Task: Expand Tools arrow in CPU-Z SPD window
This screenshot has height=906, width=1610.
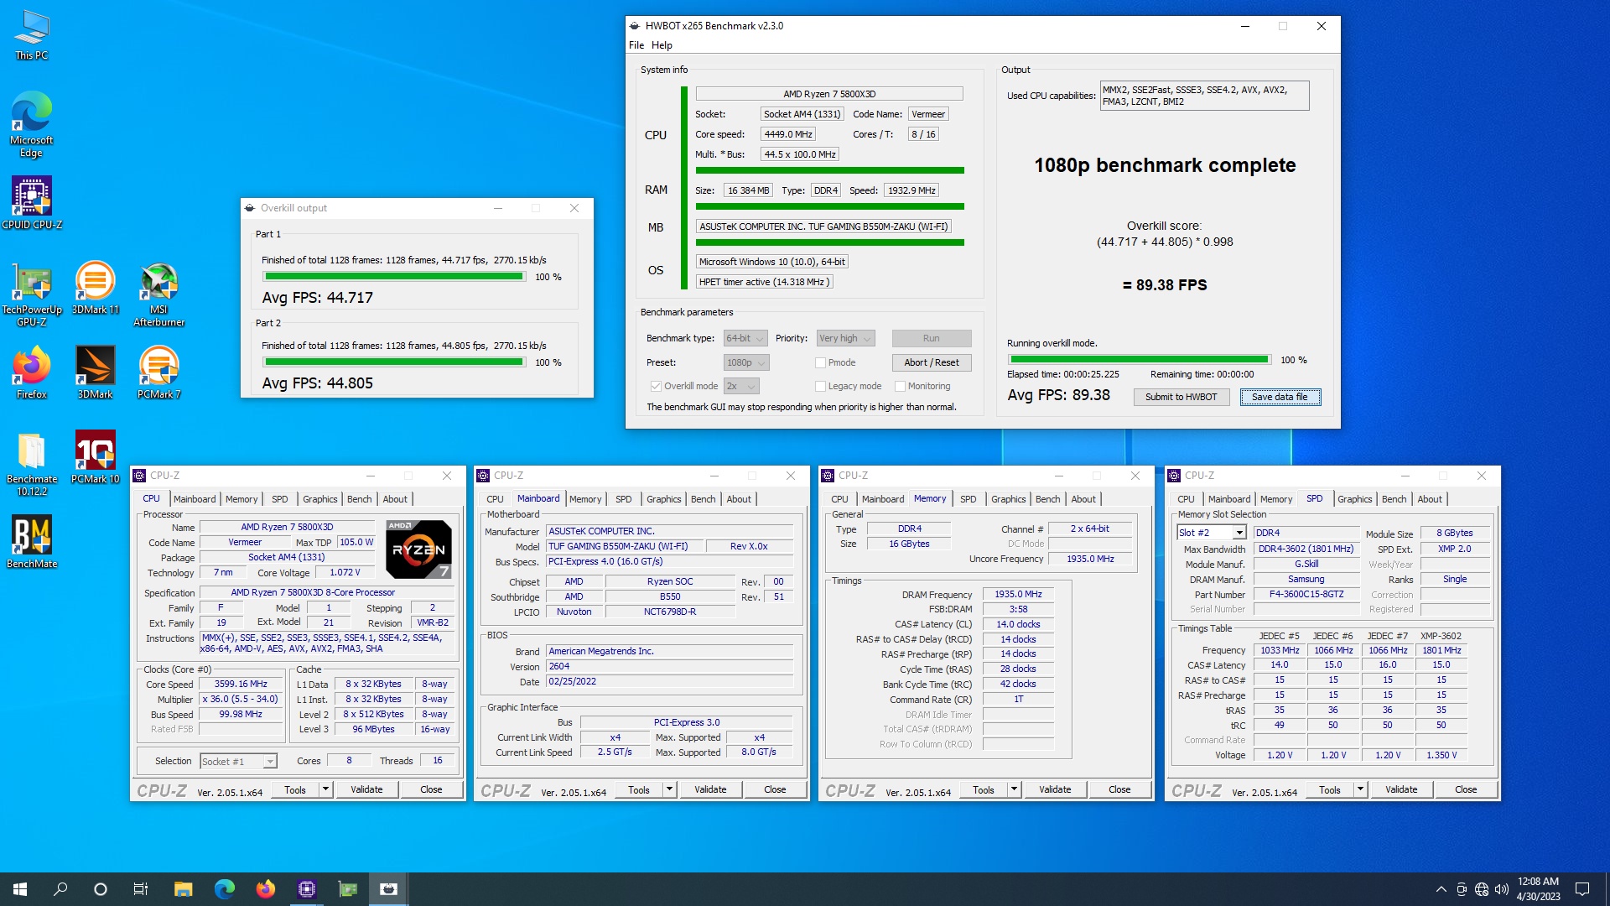Action: [1360, 789]
